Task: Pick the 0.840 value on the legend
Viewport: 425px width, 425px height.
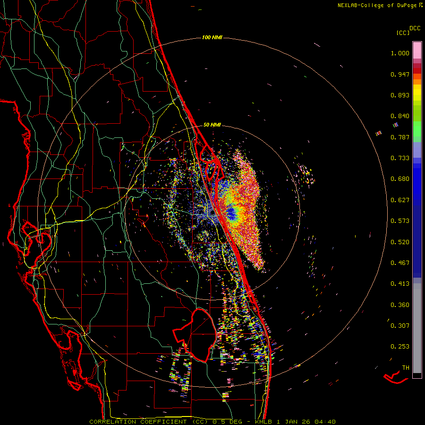Action: pos(400,116)
